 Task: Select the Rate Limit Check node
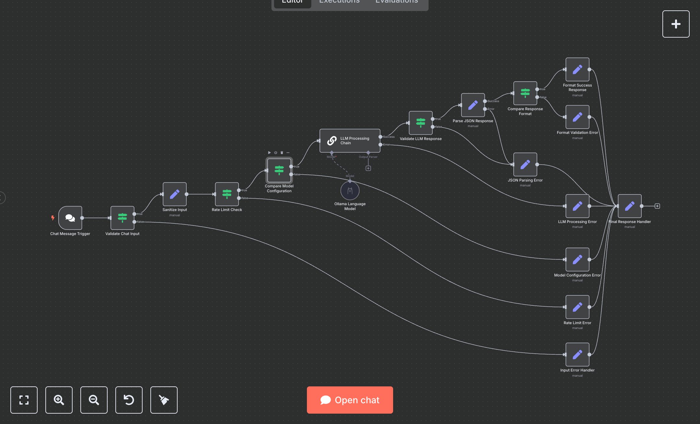pos(227,194)
